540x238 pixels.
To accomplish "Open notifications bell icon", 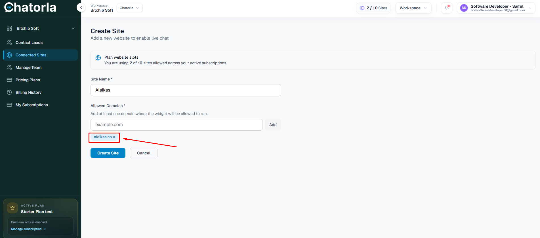I will (x=447, y=8).
